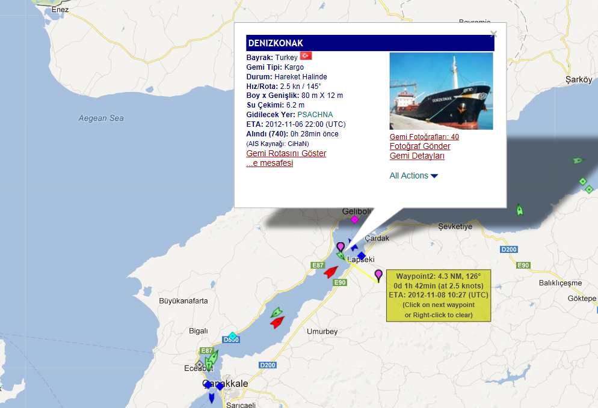This screenshot has height=408, width=598.
Task: Open Gemi Fotoğrafları: 40 link
Action: coord(424,137)
